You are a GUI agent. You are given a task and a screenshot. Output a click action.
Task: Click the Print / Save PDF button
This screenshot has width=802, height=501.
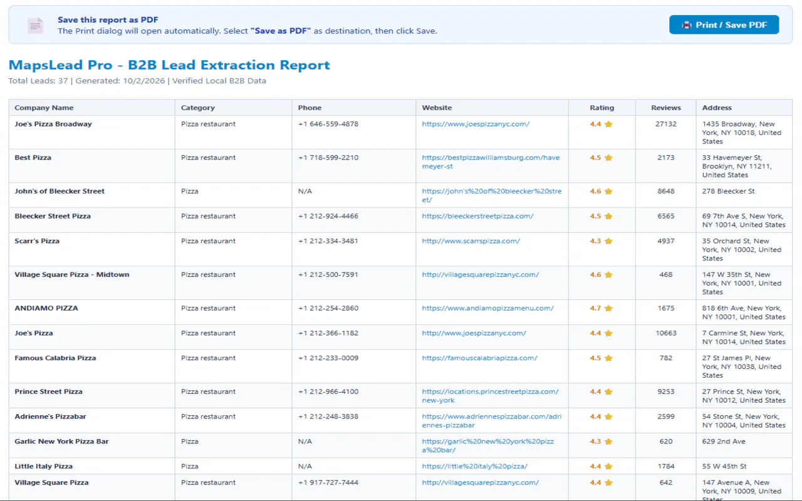[x=724, y=24]
